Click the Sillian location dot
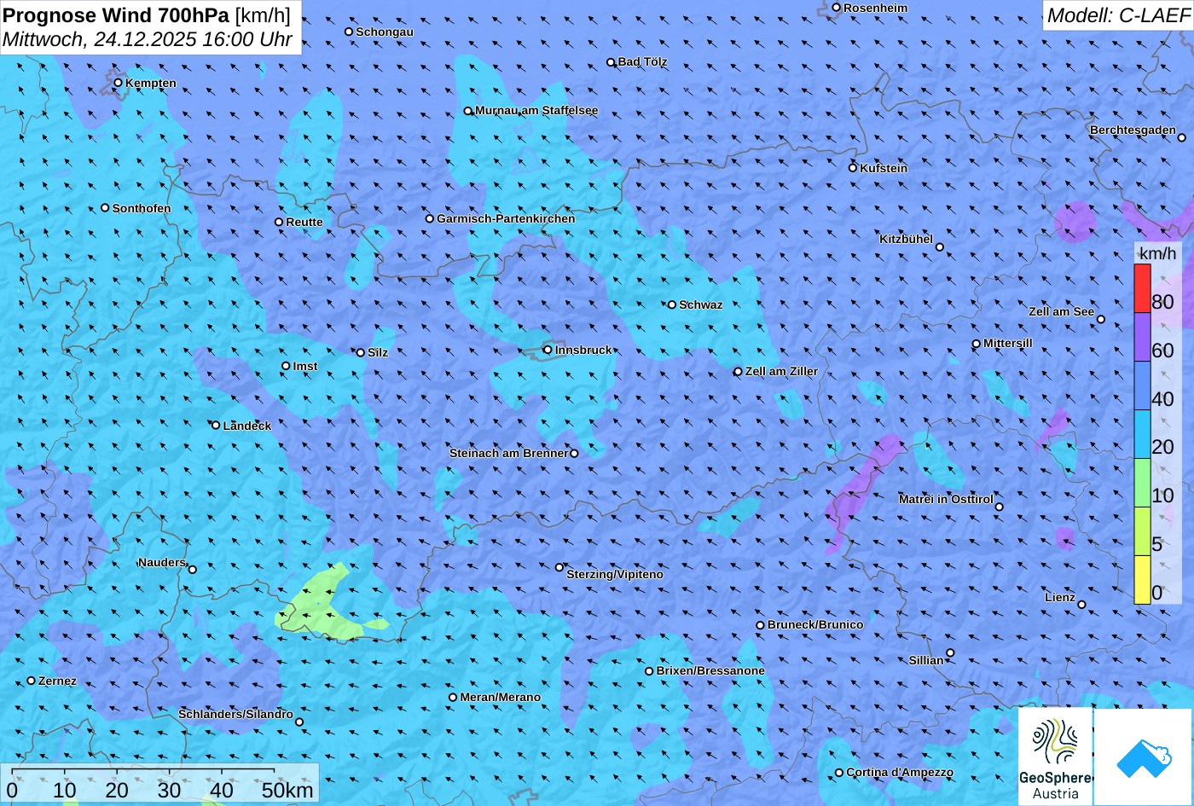This screenshot has height=806, width=1194. click(x=950, y=653)
